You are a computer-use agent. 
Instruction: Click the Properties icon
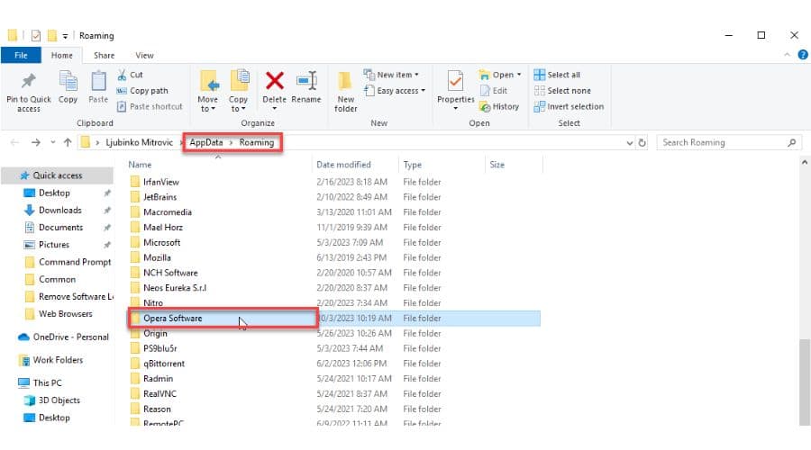pos(456,81)
